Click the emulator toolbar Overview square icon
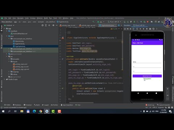 [x=147, y=29]
